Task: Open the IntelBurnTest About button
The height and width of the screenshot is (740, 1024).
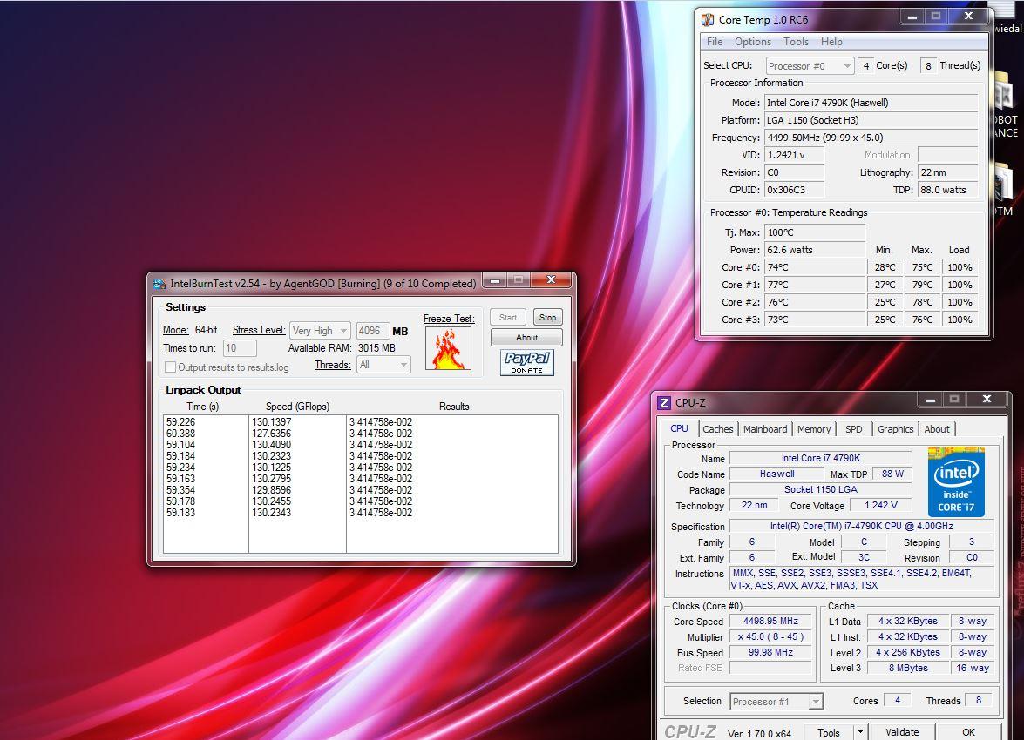Action: [x=526, y=338]
